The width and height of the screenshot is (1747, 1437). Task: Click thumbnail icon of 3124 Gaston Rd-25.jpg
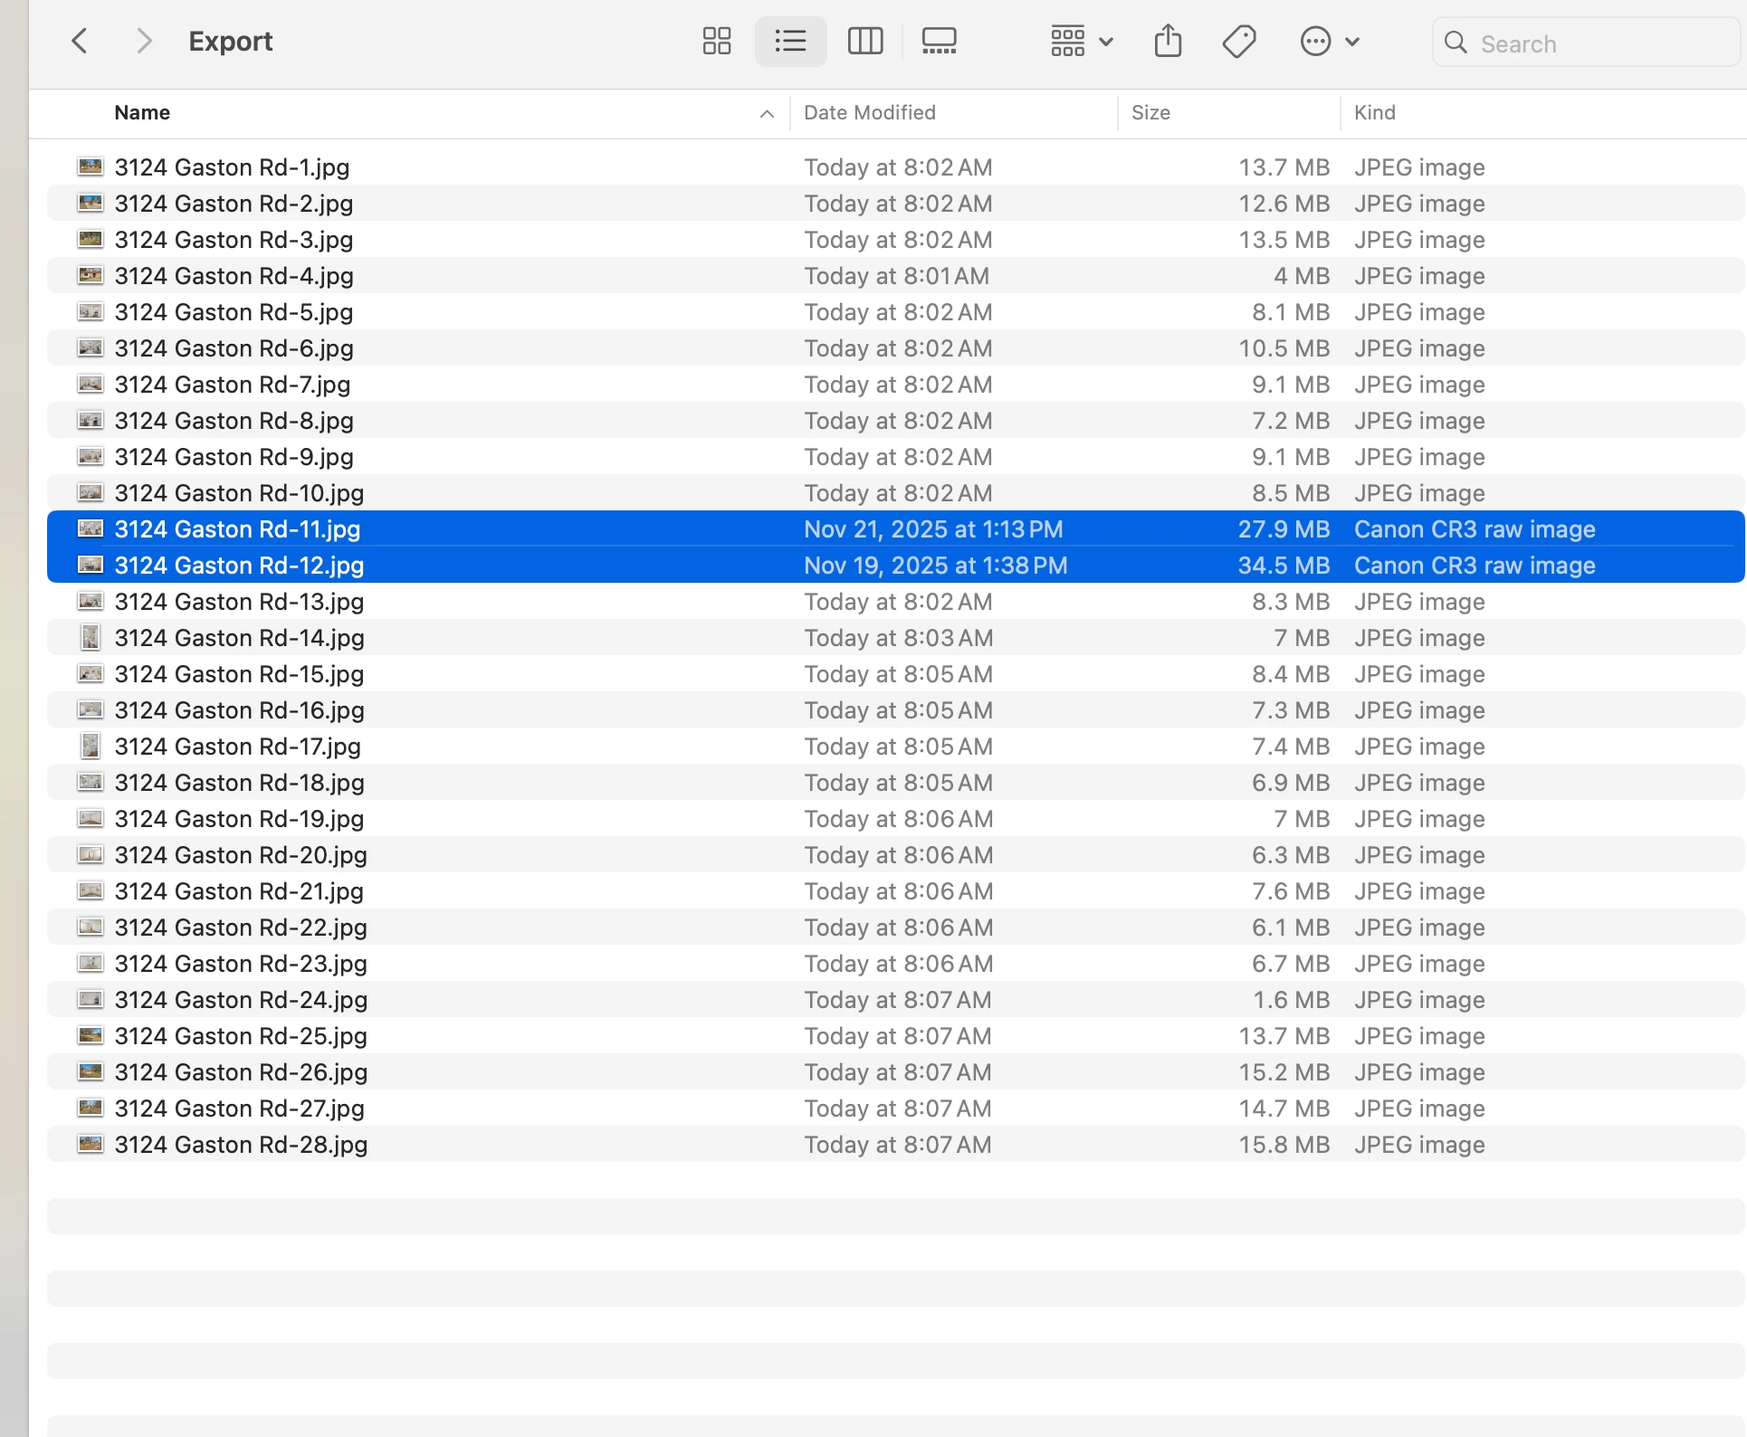click(91, 1035)
